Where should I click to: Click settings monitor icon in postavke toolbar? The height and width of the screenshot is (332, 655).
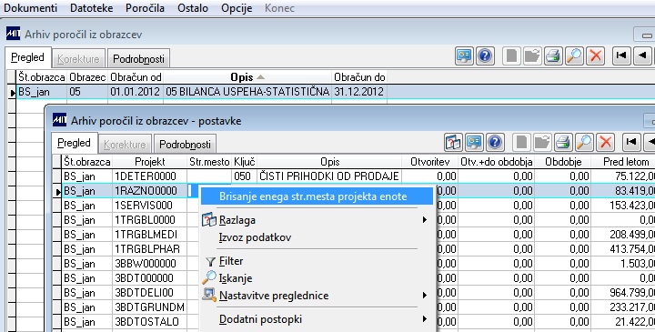tap(474, 143)
